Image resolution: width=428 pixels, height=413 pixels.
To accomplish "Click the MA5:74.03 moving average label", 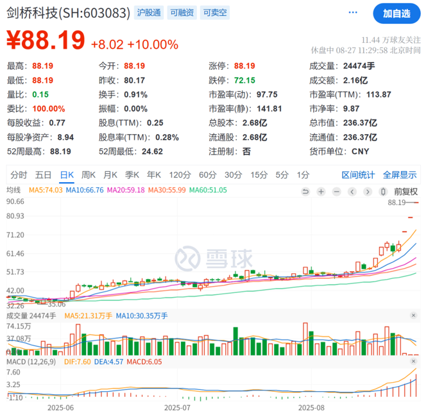I will click(46, 190).
